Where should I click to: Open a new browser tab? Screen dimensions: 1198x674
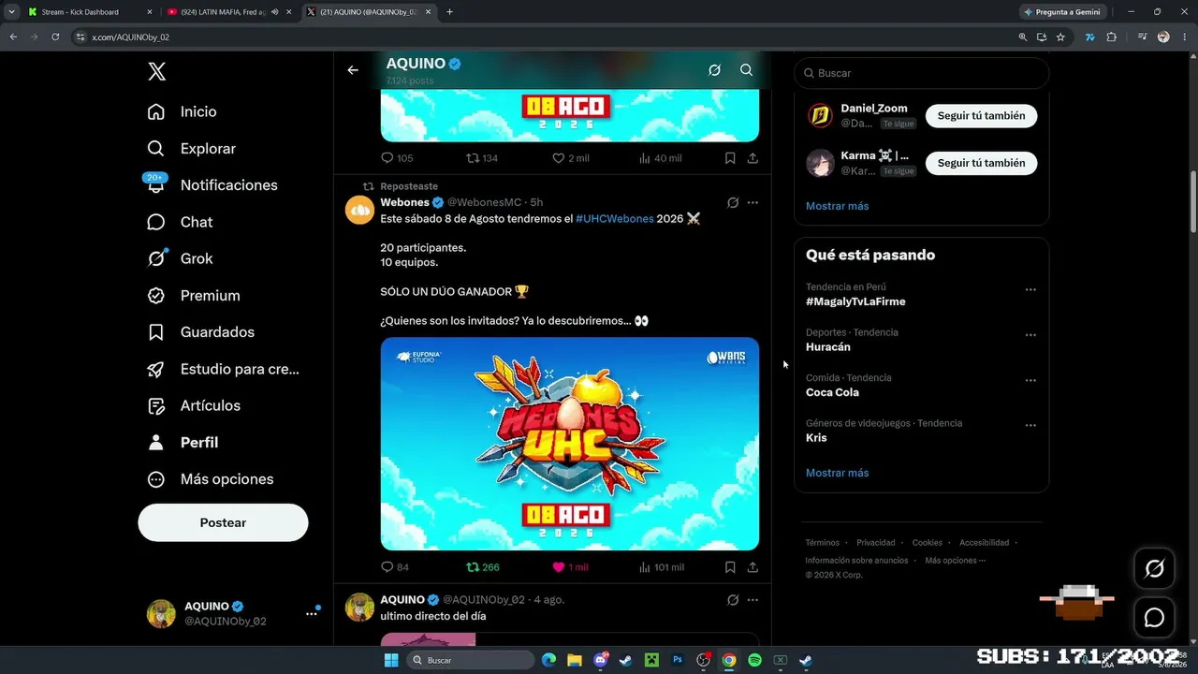coord(449,12)
